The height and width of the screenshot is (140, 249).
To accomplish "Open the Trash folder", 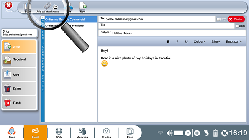I will point(19,102).
